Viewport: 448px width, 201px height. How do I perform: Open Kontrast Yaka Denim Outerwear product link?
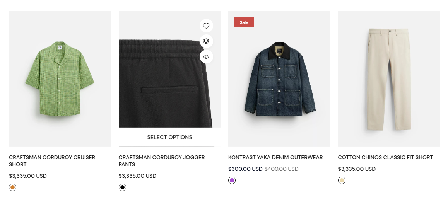(x=275, y=157)
